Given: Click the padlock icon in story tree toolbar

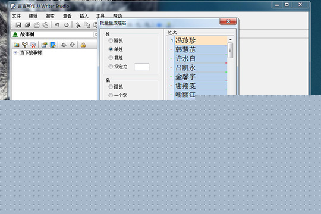Looking at the screenshot, I should click(x=83, y=45).
